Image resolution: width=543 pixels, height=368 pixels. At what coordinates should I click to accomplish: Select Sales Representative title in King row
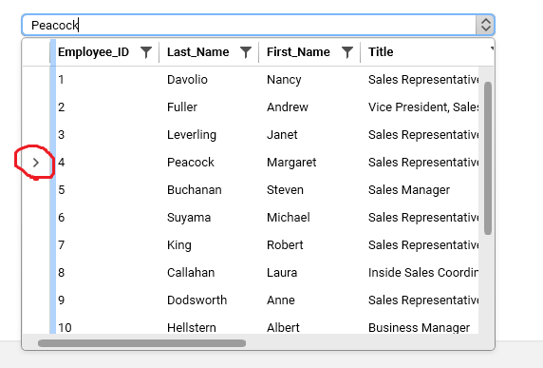[423, 245]
